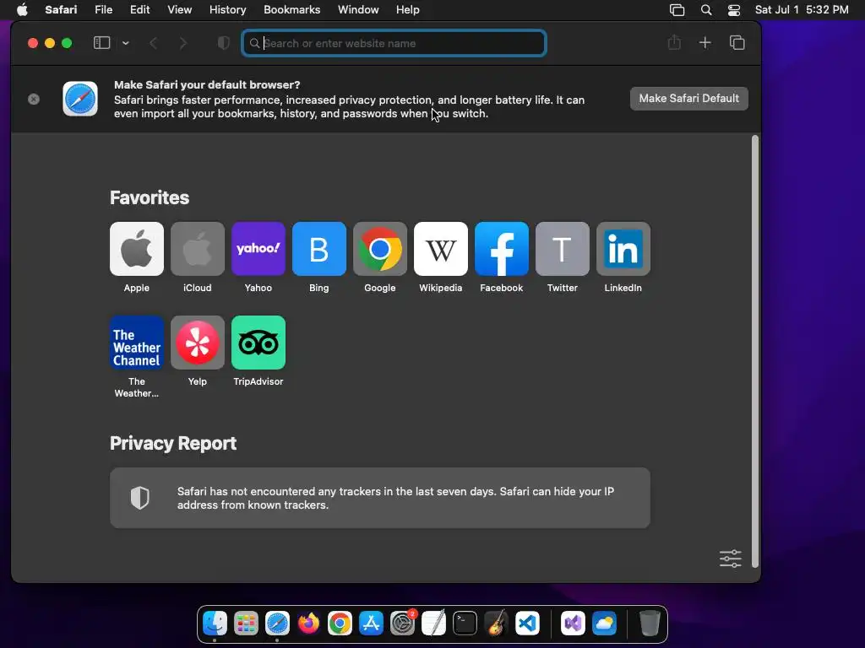Open the Edit menu
Screen dimensions: 865x648
tap(140, 10)
